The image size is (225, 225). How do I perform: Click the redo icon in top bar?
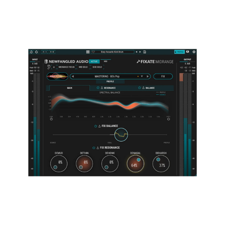[37, 52]
